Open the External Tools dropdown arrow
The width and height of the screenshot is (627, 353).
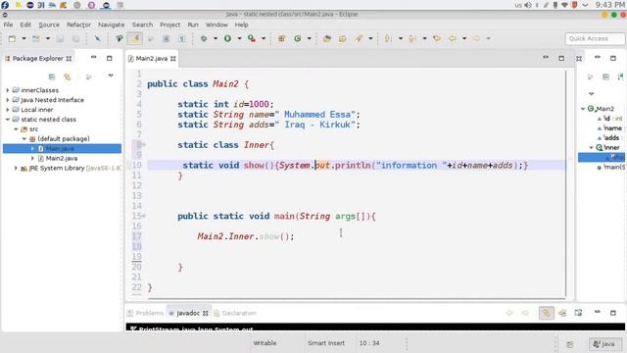[264, 38]
